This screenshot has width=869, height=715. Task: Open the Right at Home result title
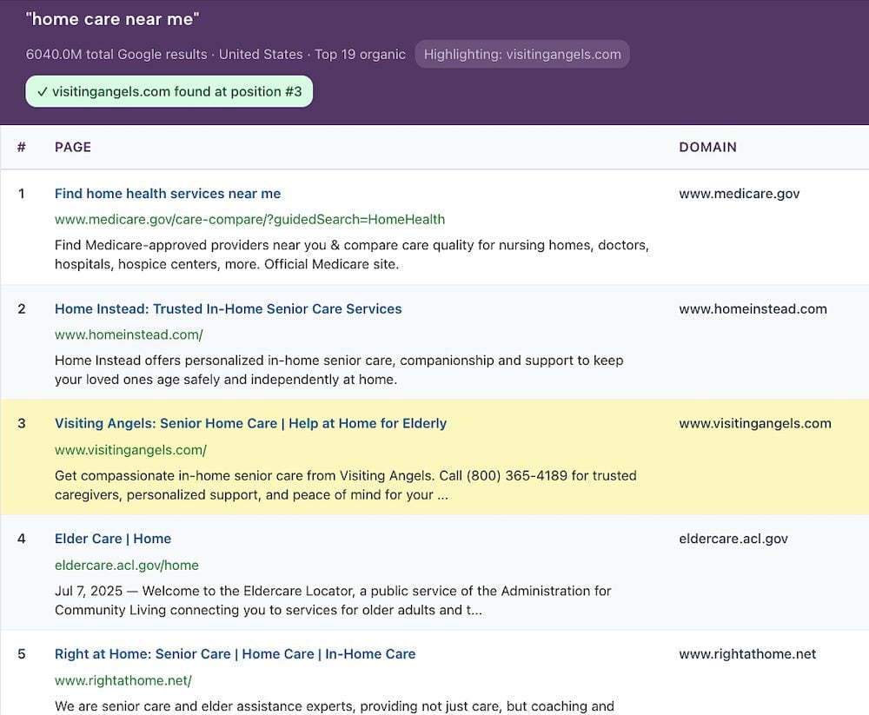235,654
